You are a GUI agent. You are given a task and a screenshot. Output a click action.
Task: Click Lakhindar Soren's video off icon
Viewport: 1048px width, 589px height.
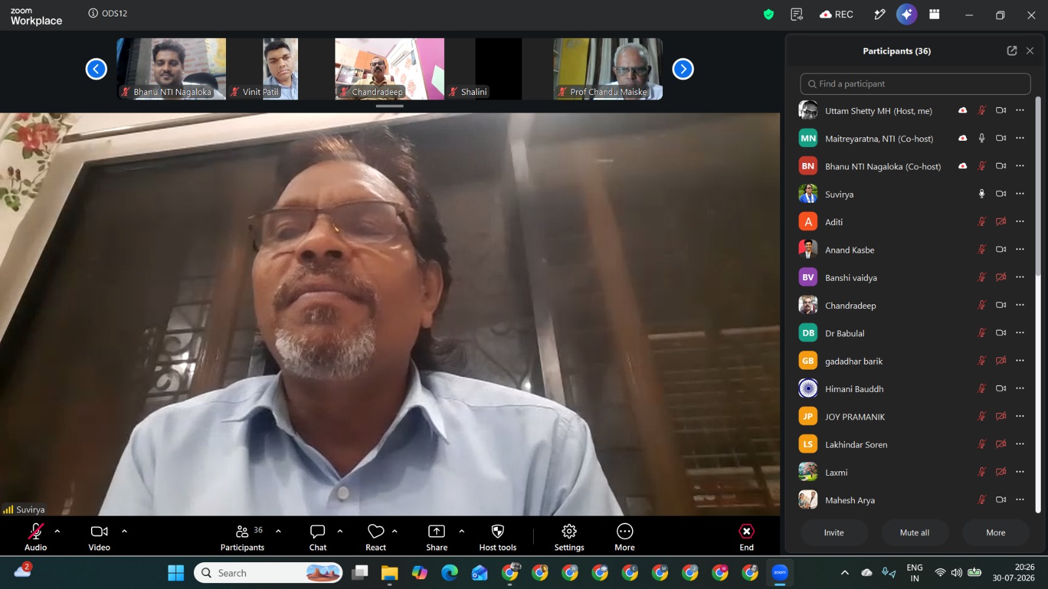pyautogui.click(x=1001, y=444)
